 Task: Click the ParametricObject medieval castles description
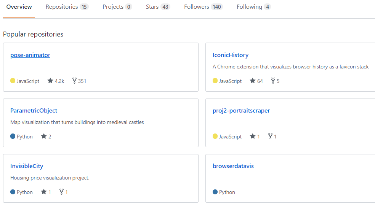tap(77, 122)
